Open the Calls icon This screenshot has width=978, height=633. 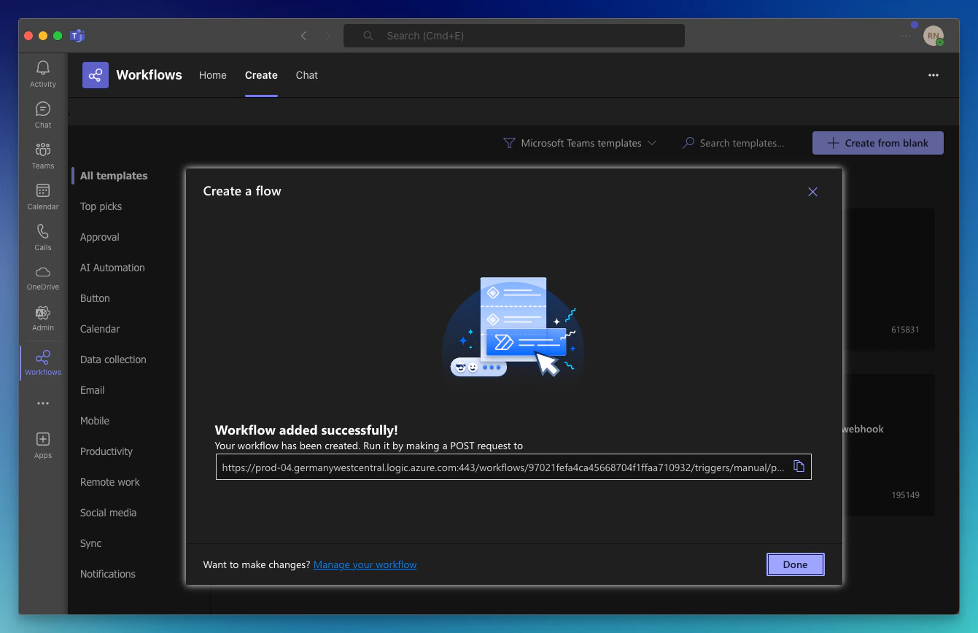[x=42, y=236]
